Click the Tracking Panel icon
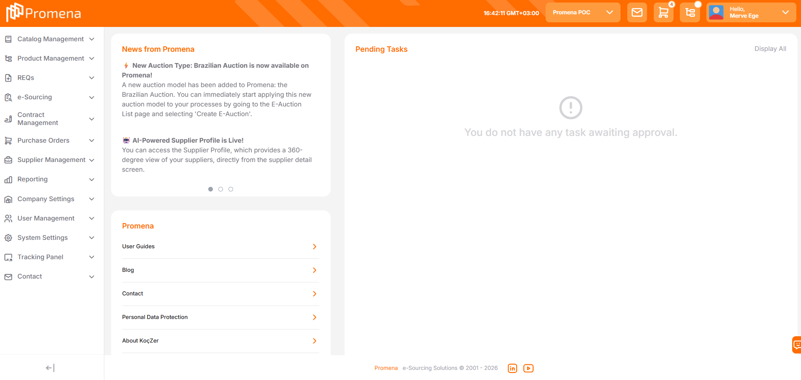The height and width of the screenshot is (380, 801). (8, 257)
